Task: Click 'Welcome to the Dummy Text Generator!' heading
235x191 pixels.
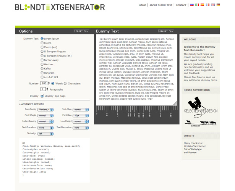Action: point(199,49)
